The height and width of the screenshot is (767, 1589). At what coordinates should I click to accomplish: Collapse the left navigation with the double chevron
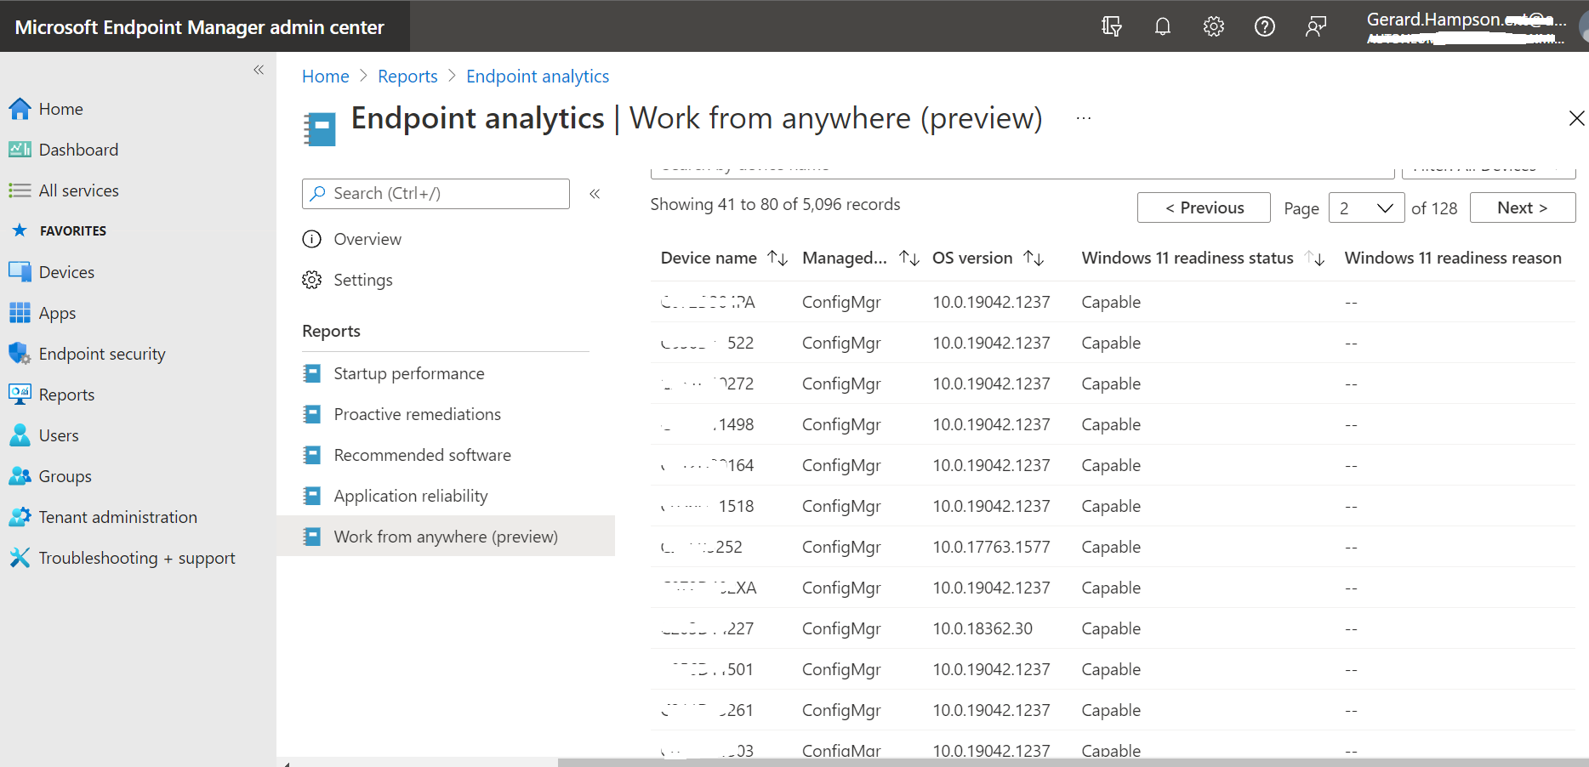(259, 70)
